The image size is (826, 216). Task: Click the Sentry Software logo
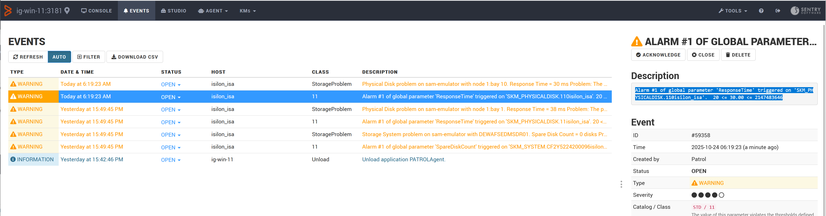pyautogui.click(x=805, y=11)
